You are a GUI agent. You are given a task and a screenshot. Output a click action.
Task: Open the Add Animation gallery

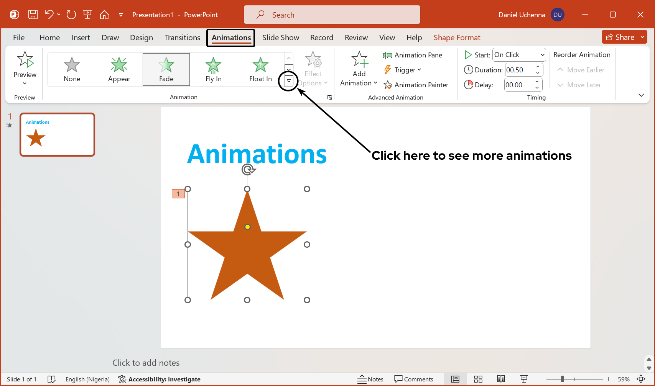click(x=359, y=69)
